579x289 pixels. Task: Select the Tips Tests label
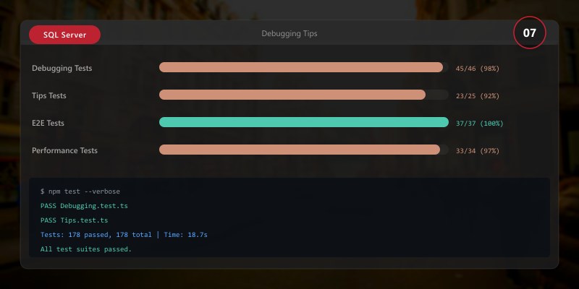(x=49, y=95)
